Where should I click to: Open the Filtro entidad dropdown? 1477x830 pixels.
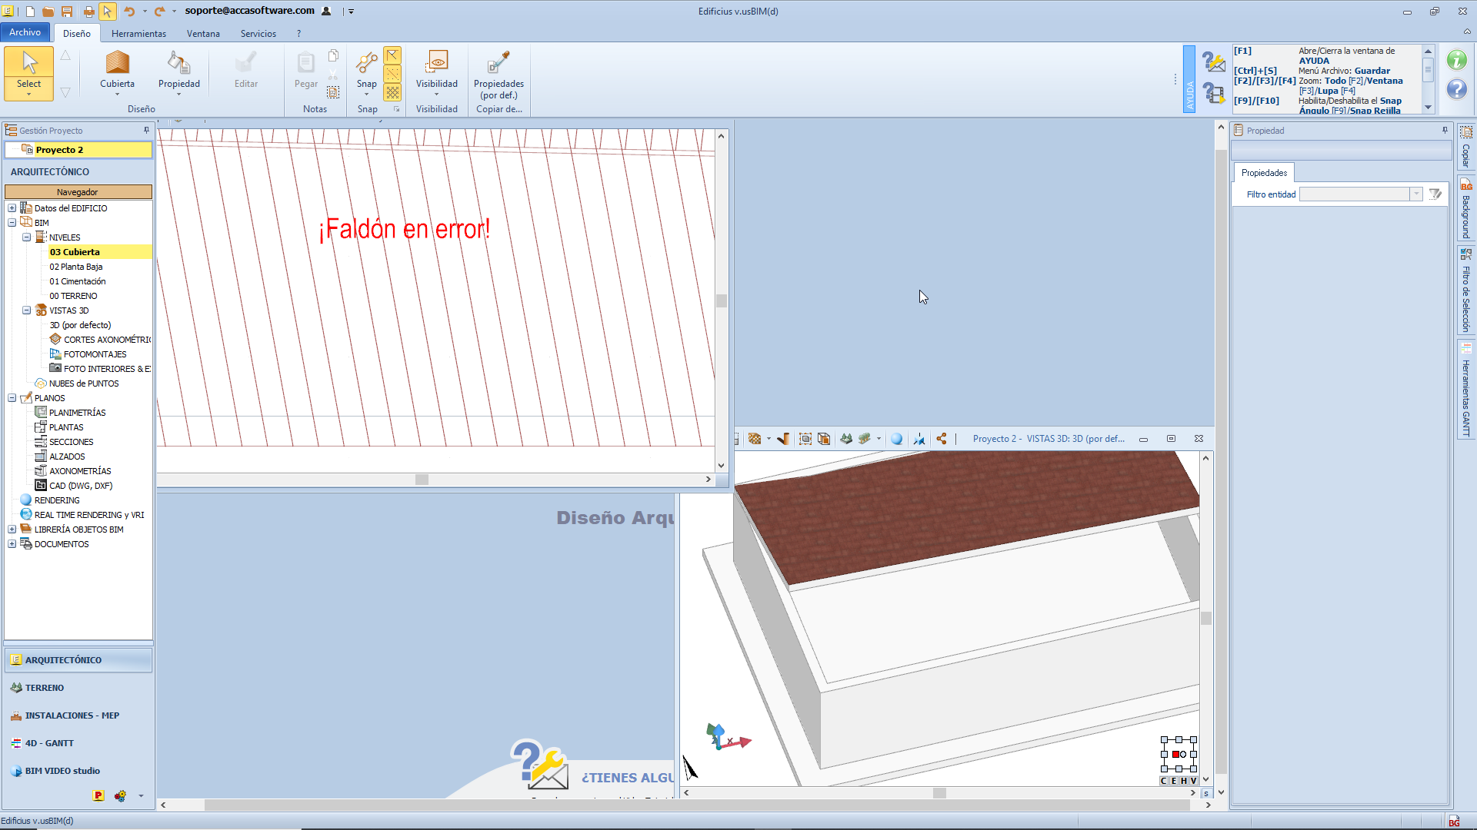click(1415, 194)
